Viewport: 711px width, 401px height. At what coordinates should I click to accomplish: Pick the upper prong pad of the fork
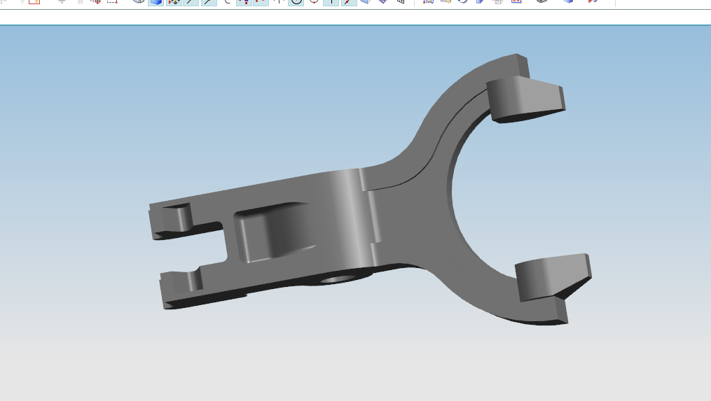point(526,99)
